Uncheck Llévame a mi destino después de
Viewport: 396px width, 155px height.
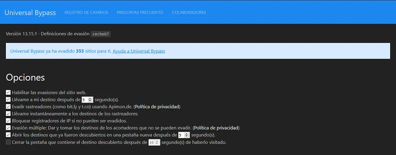click(8, 99)
